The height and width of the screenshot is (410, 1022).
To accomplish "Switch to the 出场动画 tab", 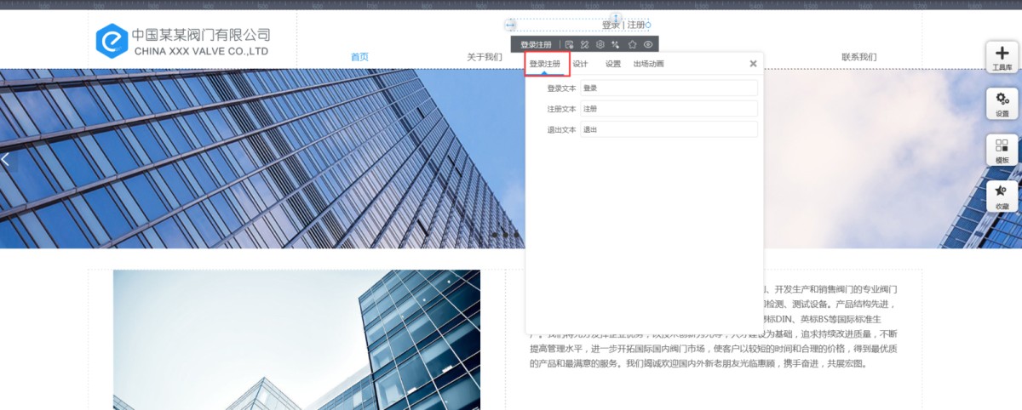I will (x=648, y=64).
